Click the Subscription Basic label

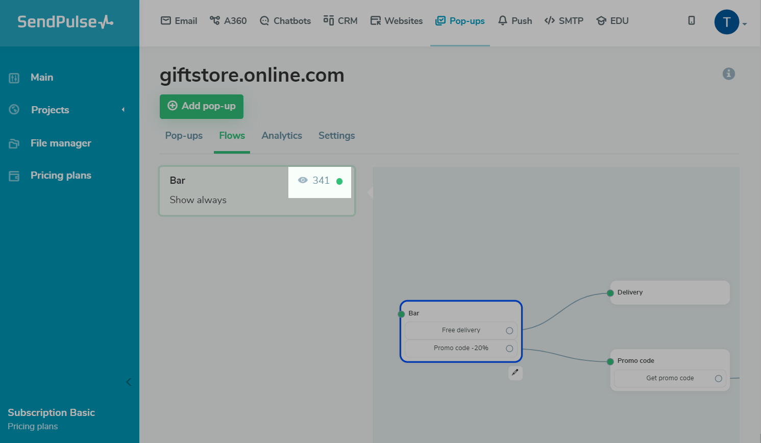tap(51, 413)
